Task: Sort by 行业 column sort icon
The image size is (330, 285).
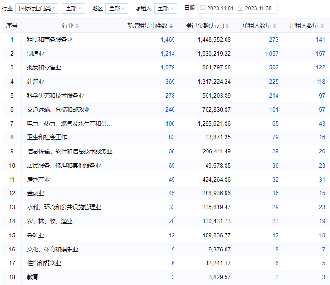Action: [77, 26]
